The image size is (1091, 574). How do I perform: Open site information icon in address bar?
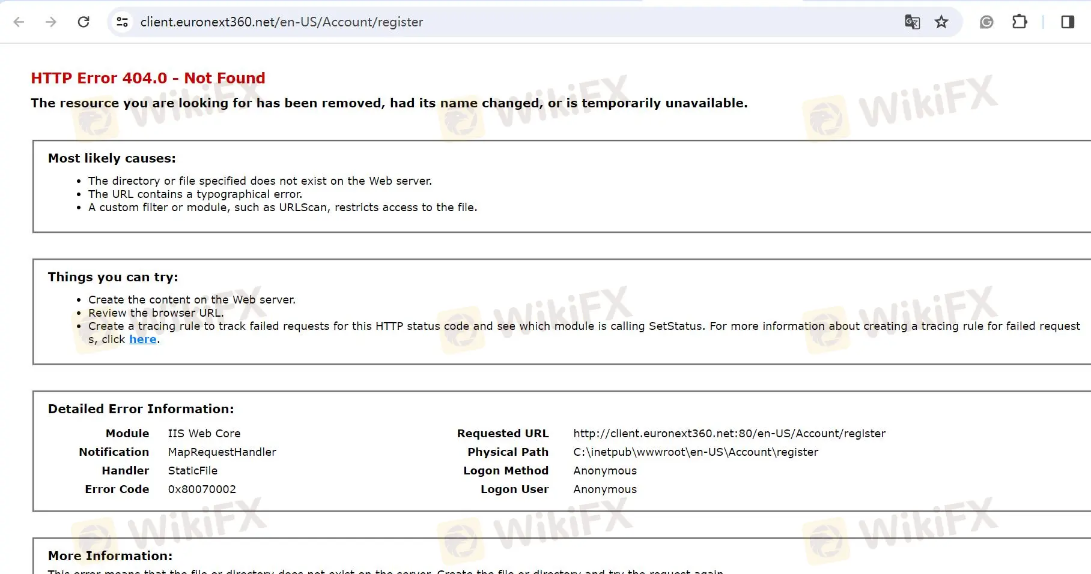pos(123,22)
